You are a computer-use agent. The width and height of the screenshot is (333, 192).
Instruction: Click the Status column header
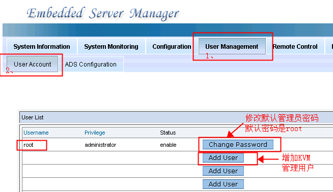168,133
